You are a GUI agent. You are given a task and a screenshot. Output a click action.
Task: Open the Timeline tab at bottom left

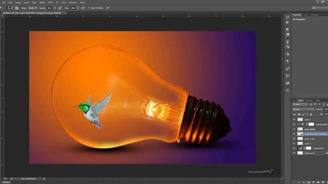click(6, 182)
